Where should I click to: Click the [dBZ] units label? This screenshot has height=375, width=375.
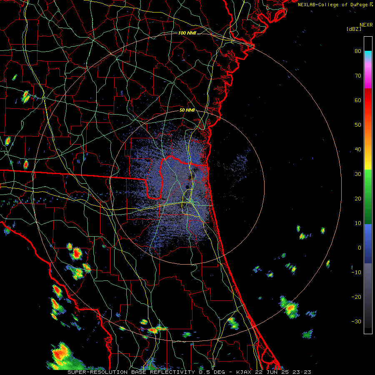coord(354,29)
